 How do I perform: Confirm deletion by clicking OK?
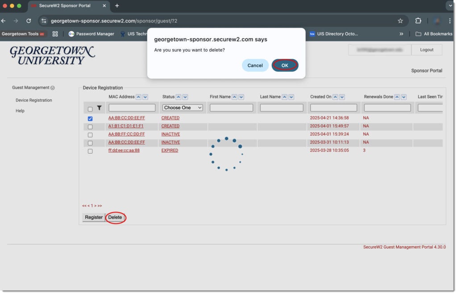[x=285, y=65]
